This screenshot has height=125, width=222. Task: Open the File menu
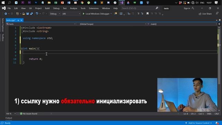point(9,8)
